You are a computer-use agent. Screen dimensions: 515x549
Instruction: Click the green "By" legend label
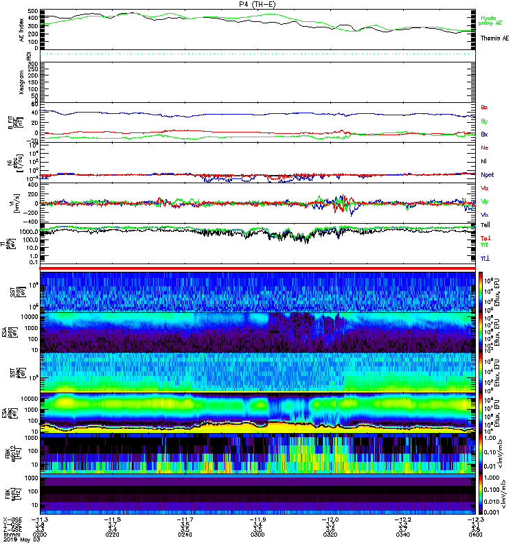[x=484, y=121]
